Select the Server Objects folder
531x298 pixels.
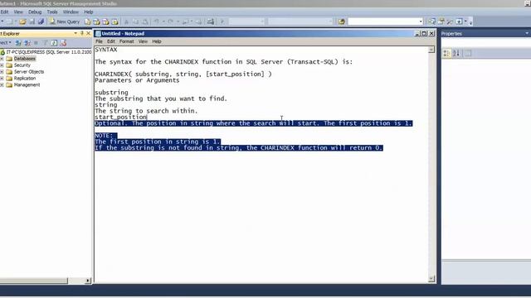(29, 72)
